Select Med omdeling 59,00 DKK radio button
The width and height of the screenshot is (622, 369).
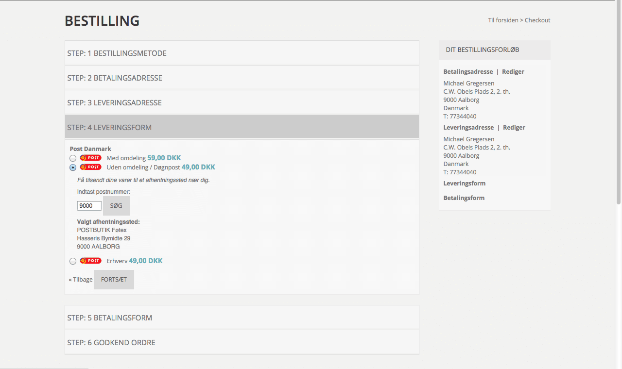click(x=73, y=158)
